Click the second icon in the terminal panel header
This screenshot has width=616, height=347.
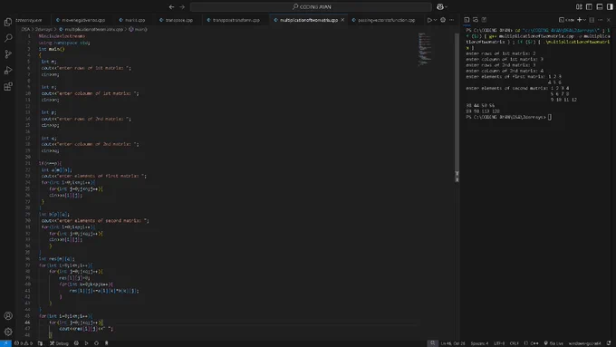476,20
